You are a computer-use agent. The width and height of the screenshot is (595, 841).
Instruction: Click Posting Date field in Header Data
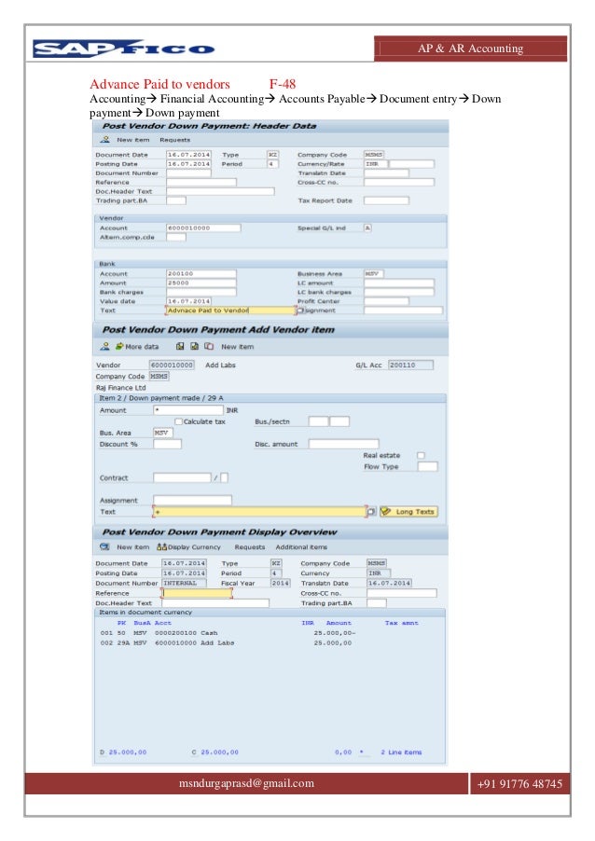[189, 164]
